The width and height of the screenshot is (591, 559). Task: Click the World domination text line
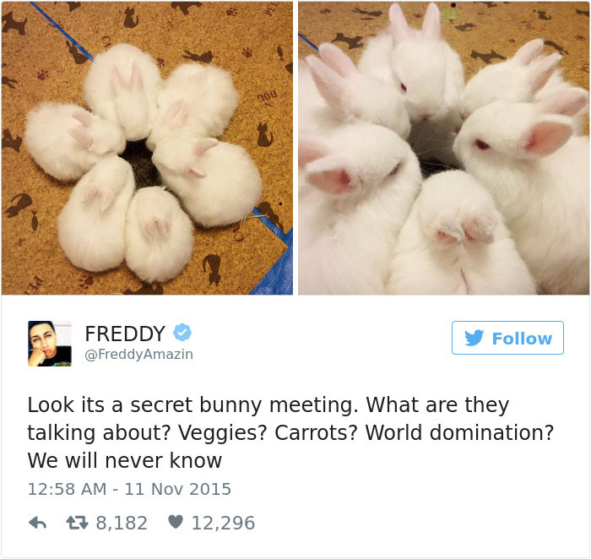[459, 432]
